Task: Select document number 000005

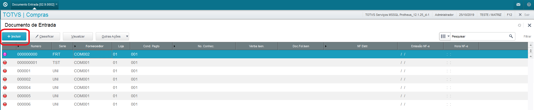Action: (x=24, y=96)
